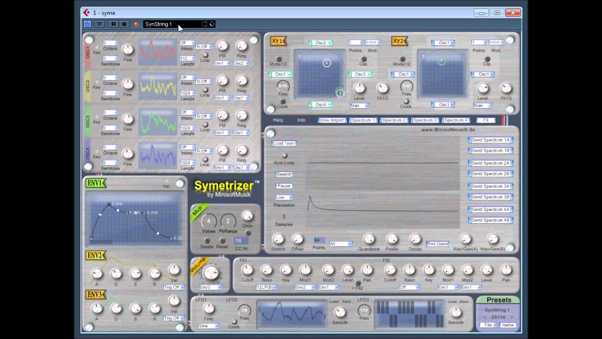Viewport: 602px width, 339px height.
Task: Open the Volume envelope dropdown Env3
Action: pyautogui.click(x=210, y=287)
